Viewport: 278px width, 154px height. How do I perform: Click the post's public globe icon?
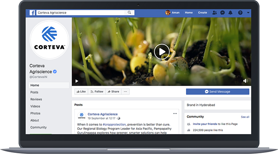(119, 118)
